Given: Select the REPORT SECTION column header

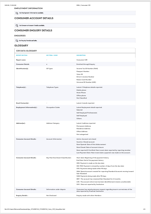Looking at the screenshot, I should click(x=22, y=55).
